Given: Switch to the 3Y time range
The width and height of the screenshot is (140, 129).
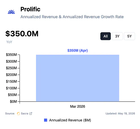Looking at the screenshot, I should click(117, 36).
